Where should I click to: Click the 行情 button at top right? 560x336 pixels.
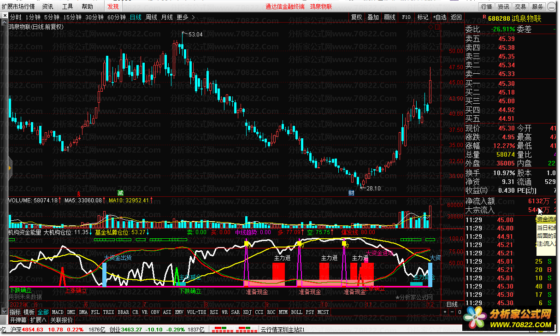(x=487, y=6)
